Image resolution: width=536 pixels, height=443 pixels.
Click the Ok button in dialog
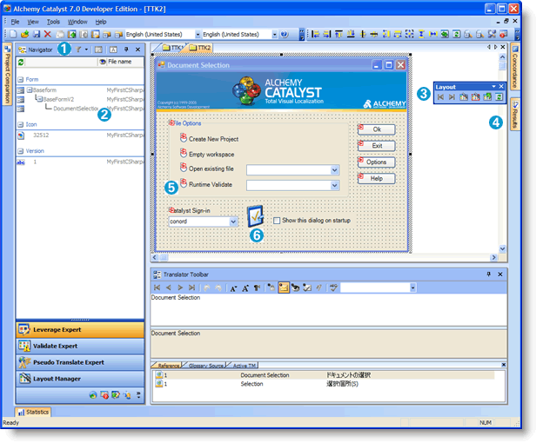(x=377, y=129)
